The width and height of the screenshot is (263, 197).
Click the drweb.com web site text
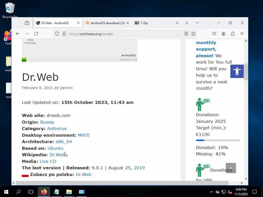click(x=58, y=116)
